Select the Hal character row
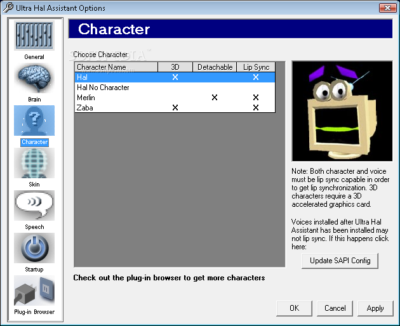400x326 pixels. click(175, 77)
